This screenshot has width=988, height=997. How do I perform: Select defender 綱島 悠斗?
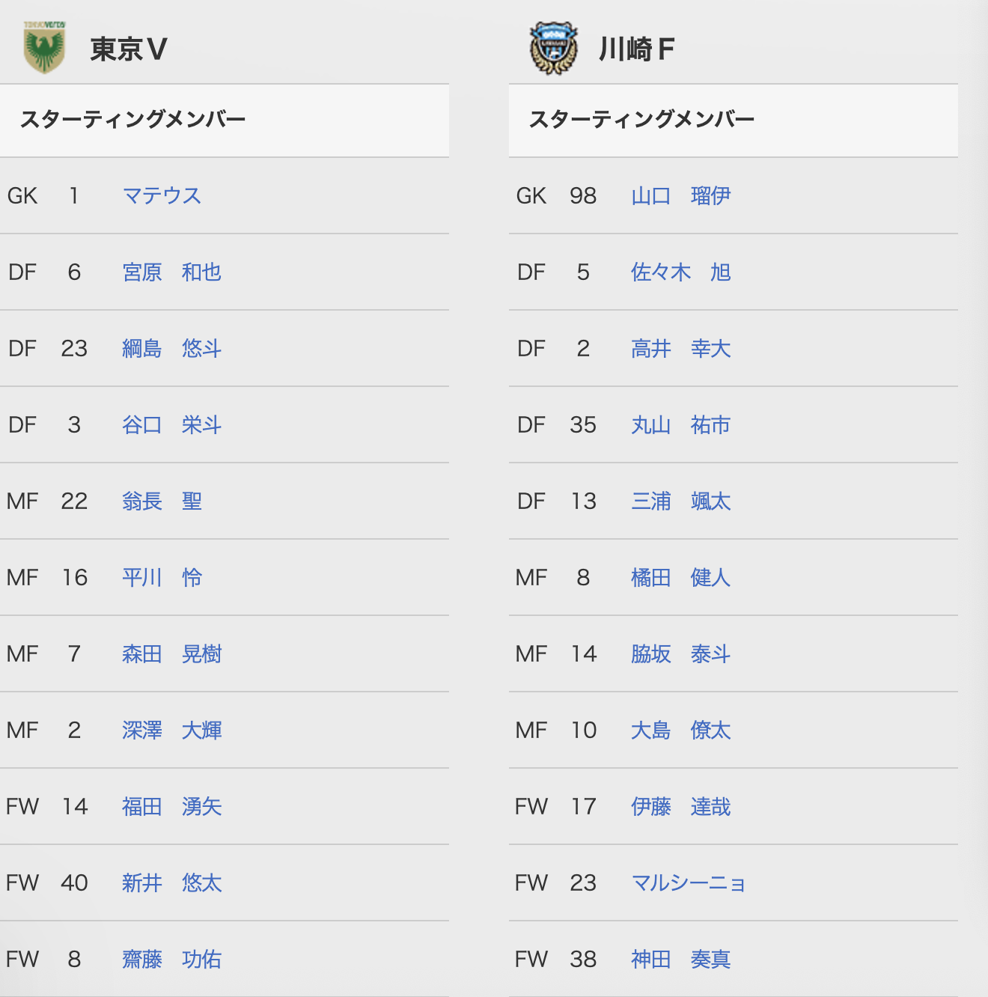tap(172, 348)
